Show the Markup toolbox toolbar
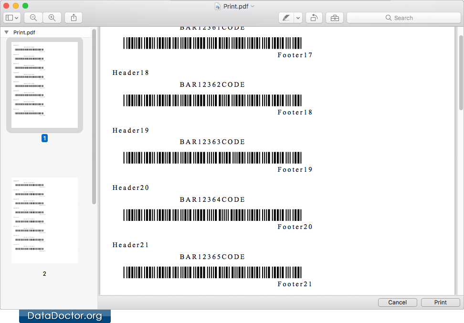This screenshot has width=464, height=323. coord(335,18)
